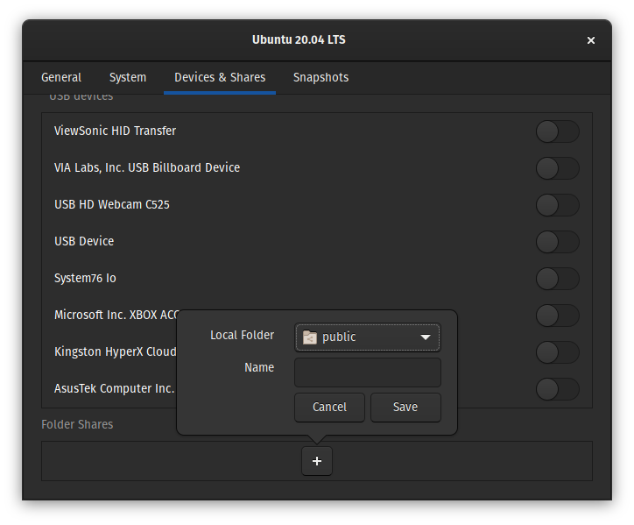Select the Devices & Shares tab
This screenshot has height=525, width=634.
click(x=220, y=77)
